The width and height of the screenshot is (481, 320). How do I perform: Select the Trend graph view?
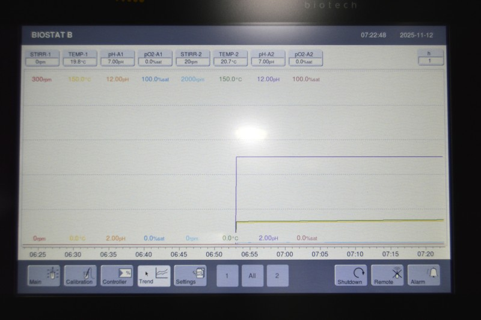[154, 275]
